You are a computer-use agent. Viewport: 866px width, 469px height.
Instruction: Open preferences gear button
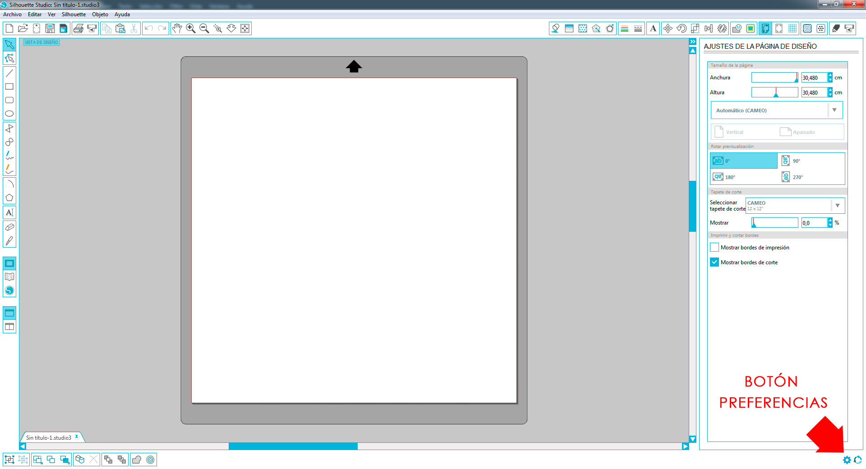point(847,460)
